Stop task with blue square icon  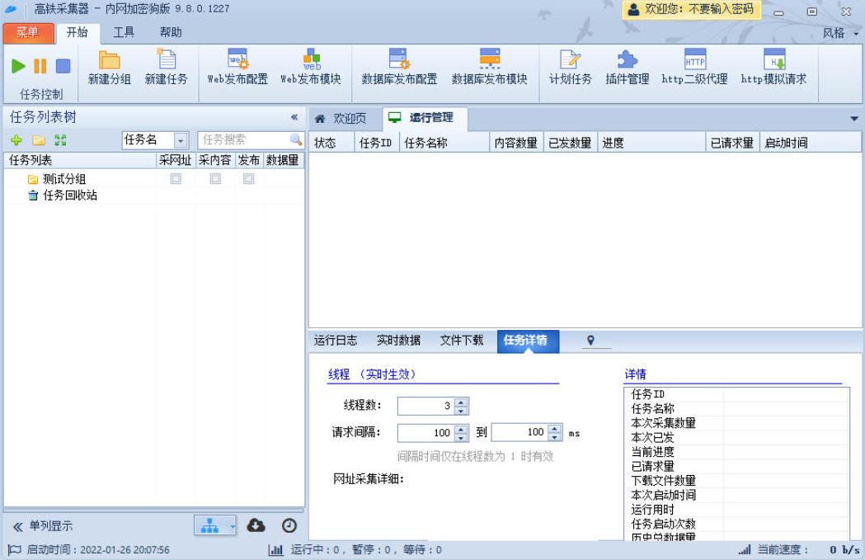(x=63, y=66)
